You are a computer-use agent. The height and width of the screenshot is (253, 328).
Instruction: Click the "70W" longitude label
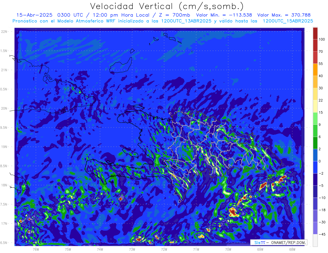(228, 249)
